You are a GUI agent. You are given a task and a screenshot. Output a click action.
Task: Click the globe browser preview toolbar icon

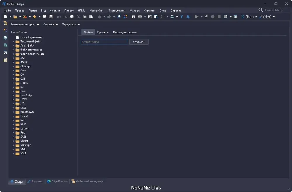point(140,17)
